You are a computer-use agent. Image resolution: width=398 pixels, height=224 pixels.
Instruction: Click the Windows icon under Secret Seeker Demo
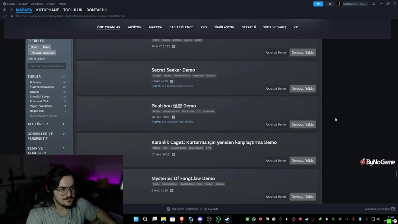click(172, 81)
